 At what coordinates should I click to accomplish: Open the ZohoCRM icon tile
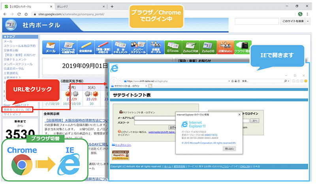pyautogui.click(x=191, y=47)
